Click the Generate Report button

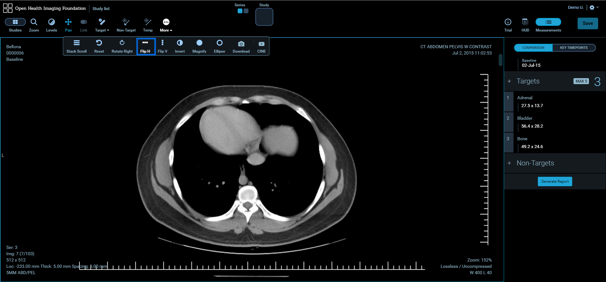click(555, 181)
